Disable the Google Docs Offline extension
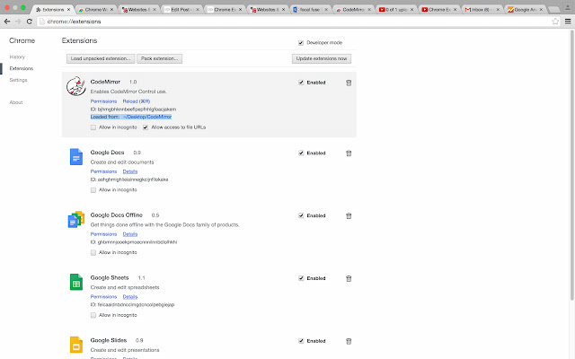575x359 pixels. point(301,215)
